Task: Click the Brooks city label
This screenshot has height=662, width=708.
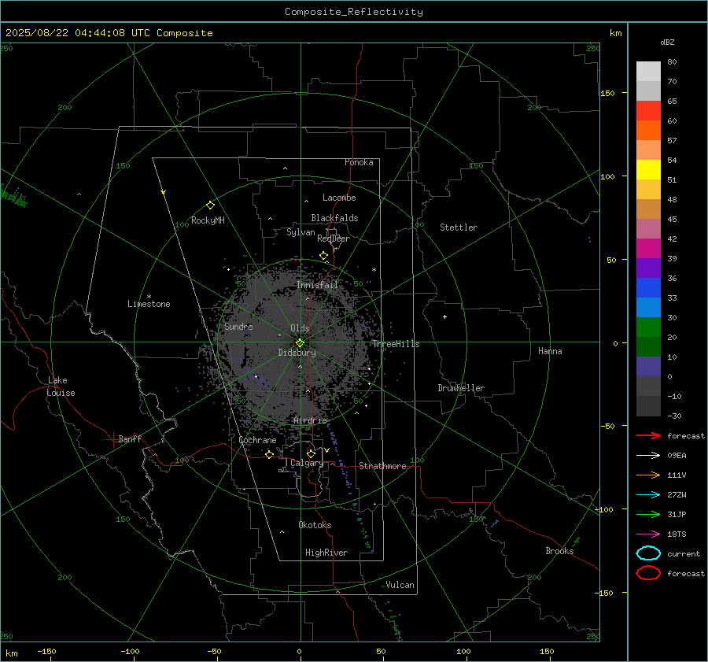Action: coord(559,551)
